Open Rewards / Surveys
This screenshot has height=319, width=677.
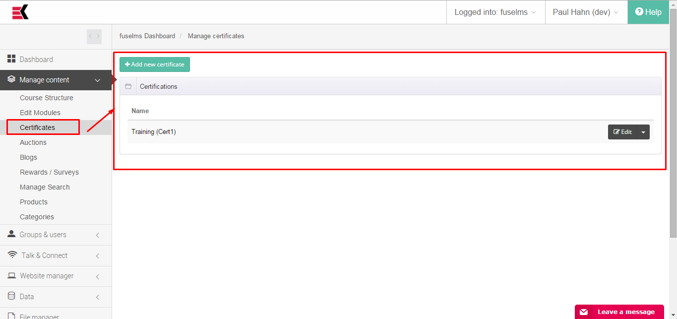(x=50, y=172)
